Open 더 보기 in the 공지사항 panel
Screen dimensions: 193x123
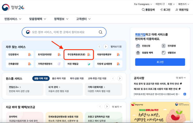click(x=181, y=78)
